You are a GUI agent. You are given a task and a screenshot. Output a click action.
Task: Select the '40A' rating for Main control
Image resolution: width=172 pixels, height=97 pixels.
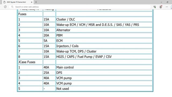[49, 67]
